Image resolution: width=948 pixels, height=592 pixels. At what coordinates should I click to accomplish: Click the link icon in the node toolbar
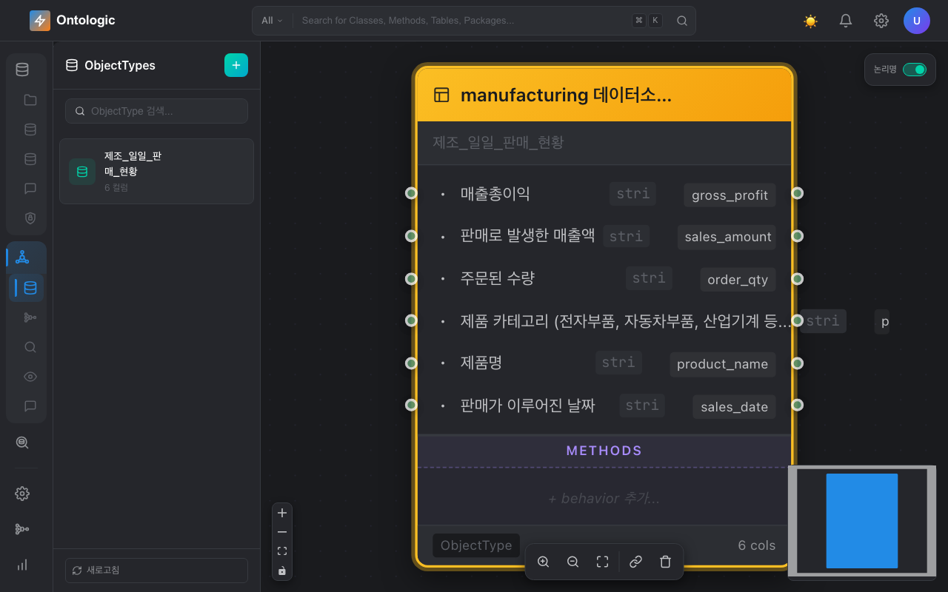635,562
